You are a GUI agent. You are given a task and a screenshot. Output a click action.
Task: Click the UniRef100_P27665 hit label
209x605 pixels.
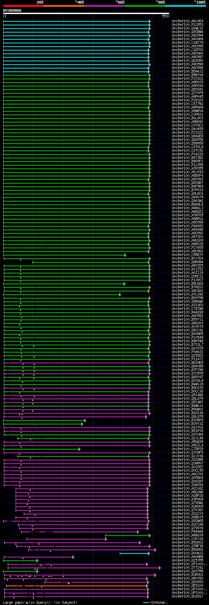(x=187, y=248)
